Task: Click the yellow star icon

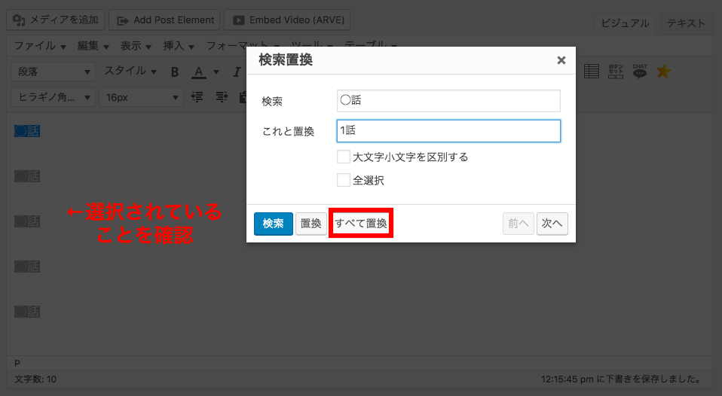Action: [x=663, y=72]
